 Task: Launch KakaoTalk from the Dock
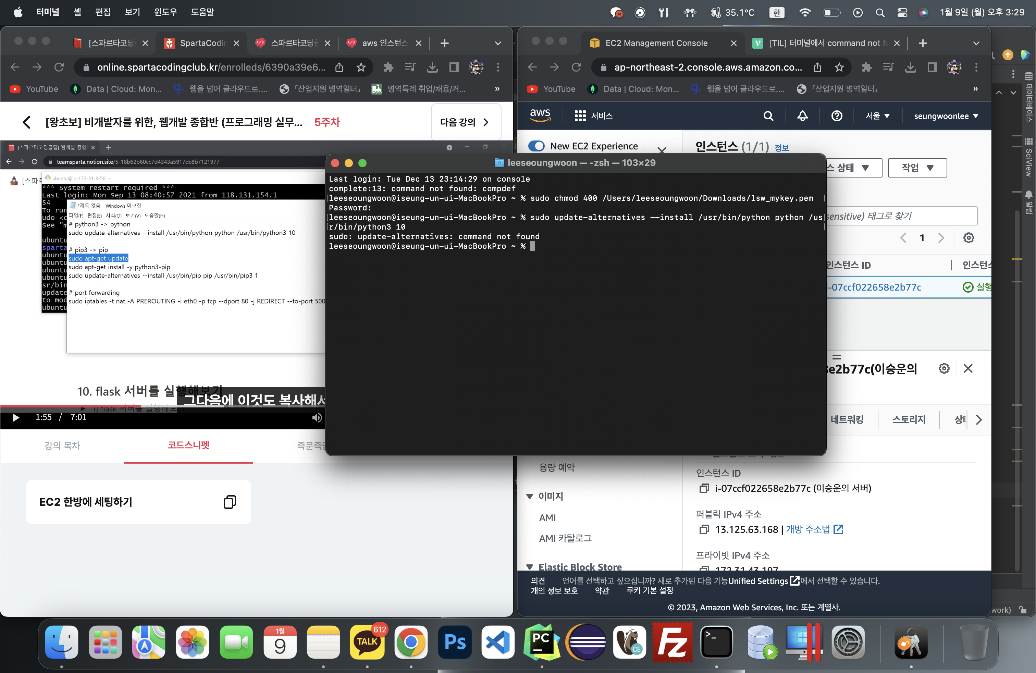(x=367, y=642)
